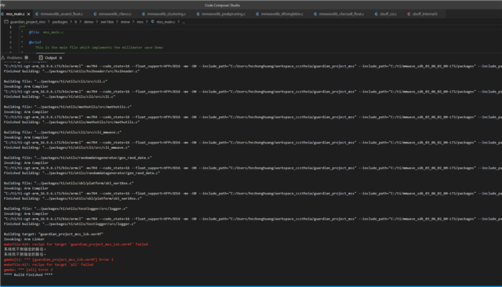Click 'Building file' line for mathutils.c

tap(67, 107)
